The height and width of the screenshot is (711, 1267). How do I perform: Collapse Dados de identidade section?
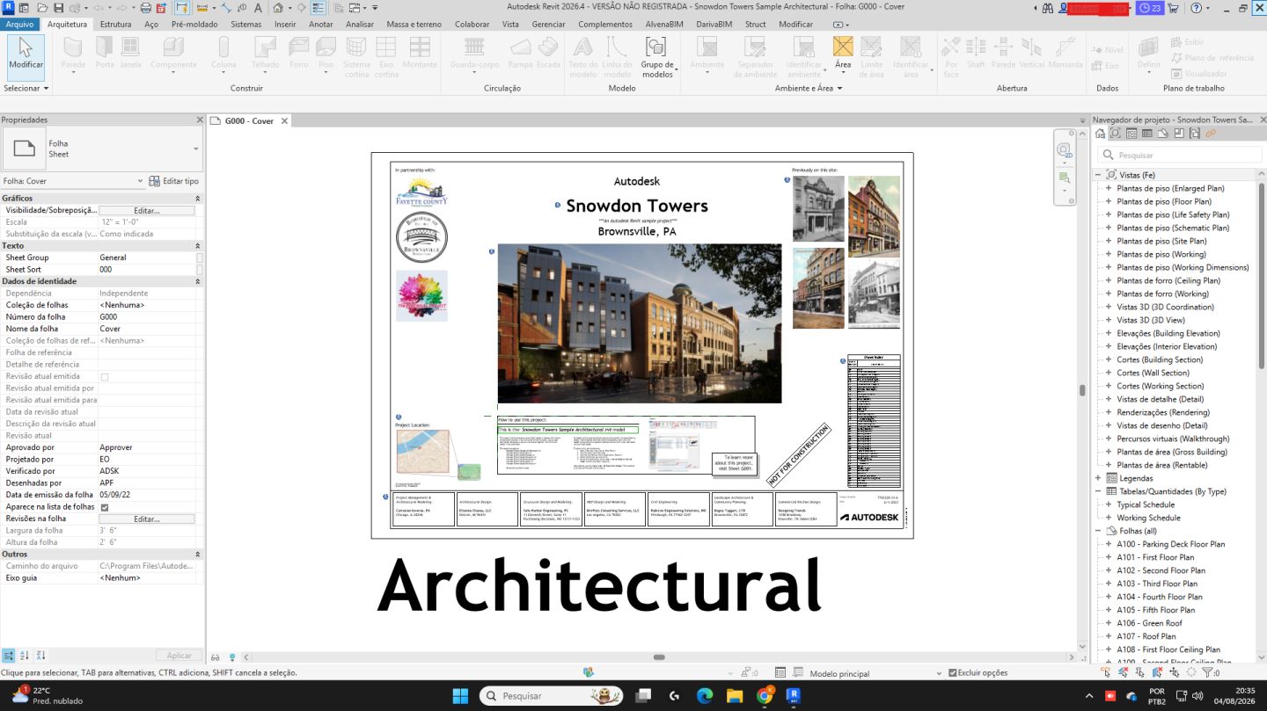(x=197, y=281)
